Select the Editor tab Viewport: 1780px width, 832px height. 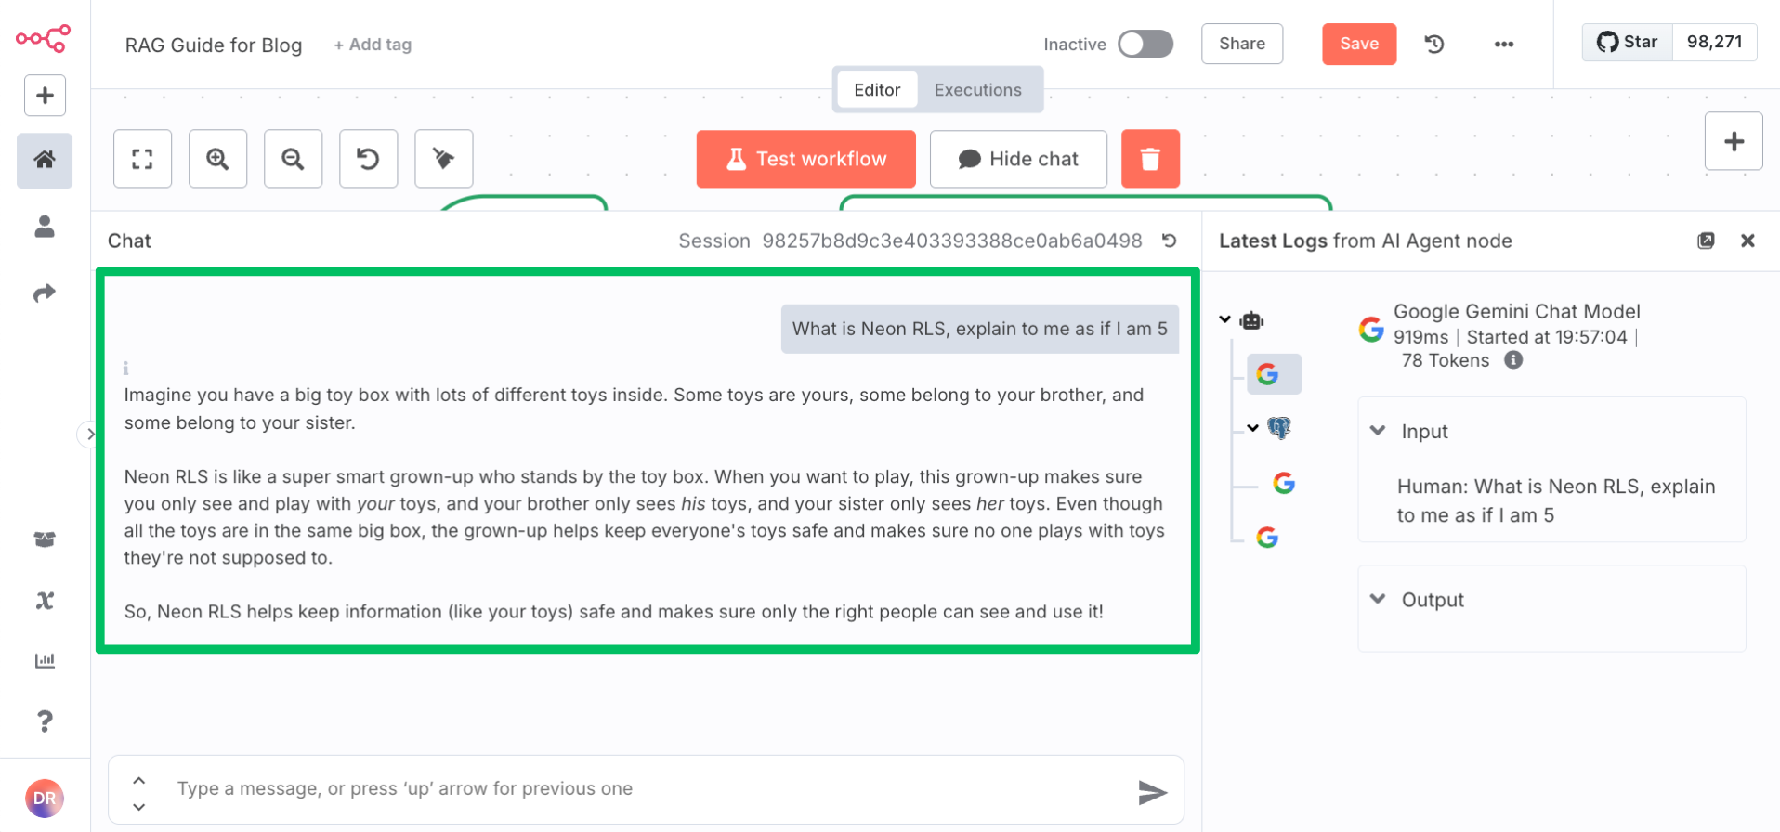pos(876,90)
